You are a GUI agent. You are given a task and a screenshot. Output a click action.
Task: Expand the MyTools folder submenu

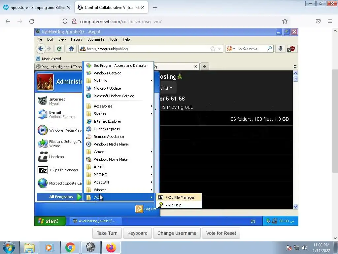coord(119,81)
